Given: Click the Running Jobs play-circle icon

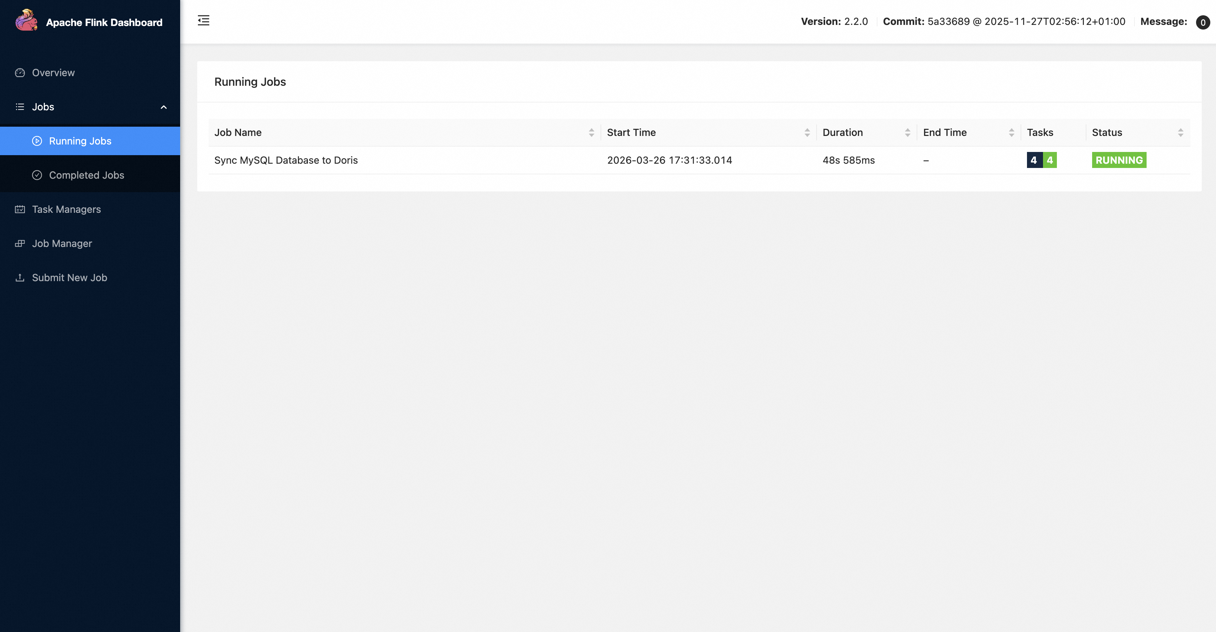Looking at the screenshot, I should [x=37, y=141].
